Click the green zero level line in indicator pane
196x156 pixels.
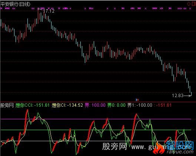pyautogui.click(x=96, y=130)
